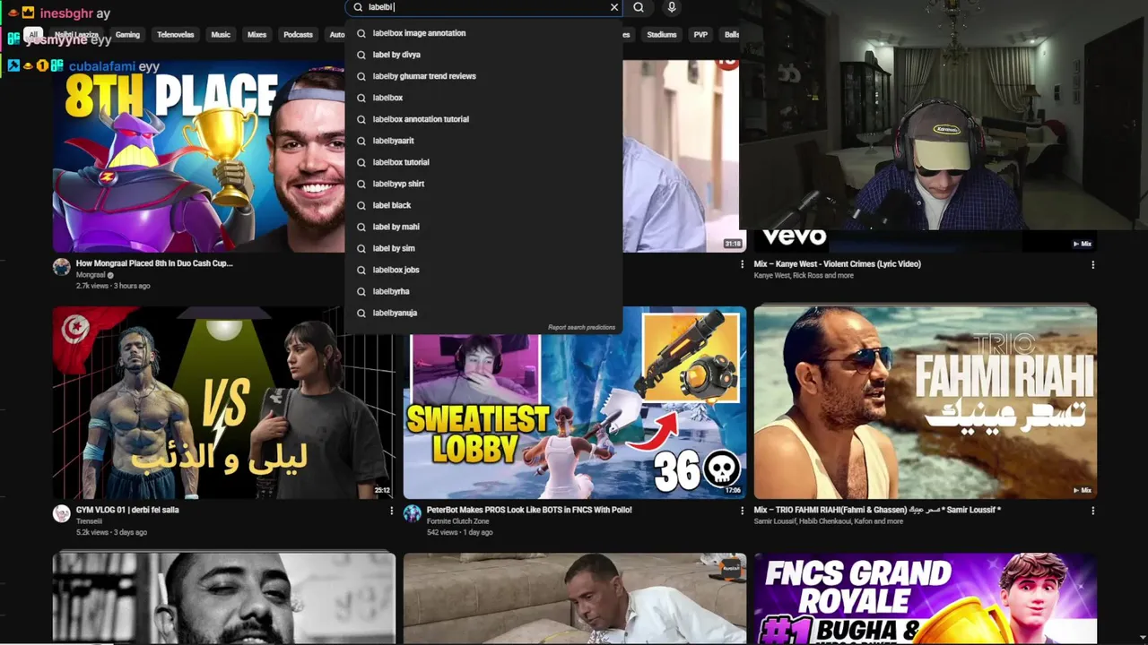Open the 'SWEATIEST LOBBY' video thumbnail

coord(574,402)
